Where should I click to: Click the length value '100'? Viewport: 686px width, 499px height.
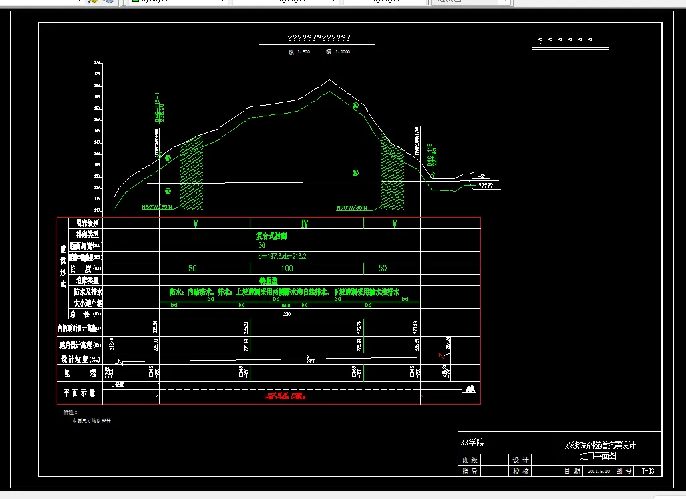[x=287, y=269]
